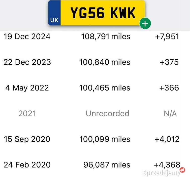Select the 108,791 miles reading
The height and width of the screenshot is (181, 190).
tap(106, 36)
